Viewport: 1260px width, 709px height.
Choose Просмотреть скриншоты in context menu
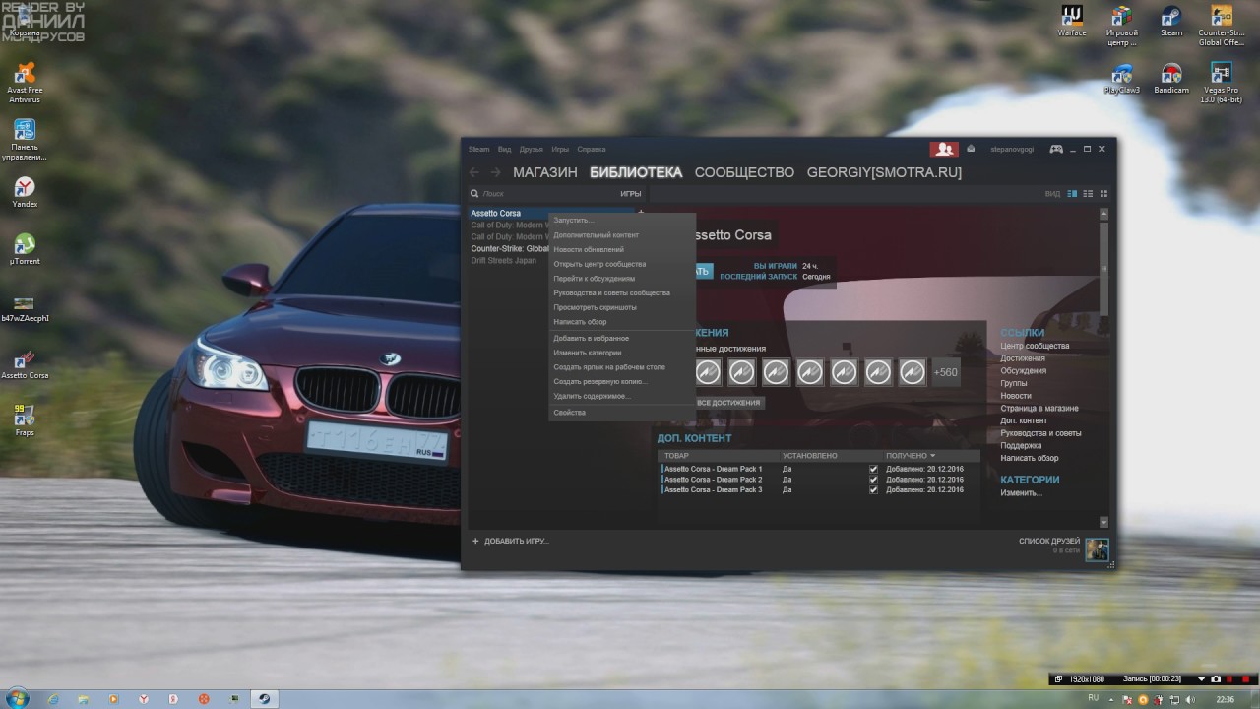tap(622, 307)
